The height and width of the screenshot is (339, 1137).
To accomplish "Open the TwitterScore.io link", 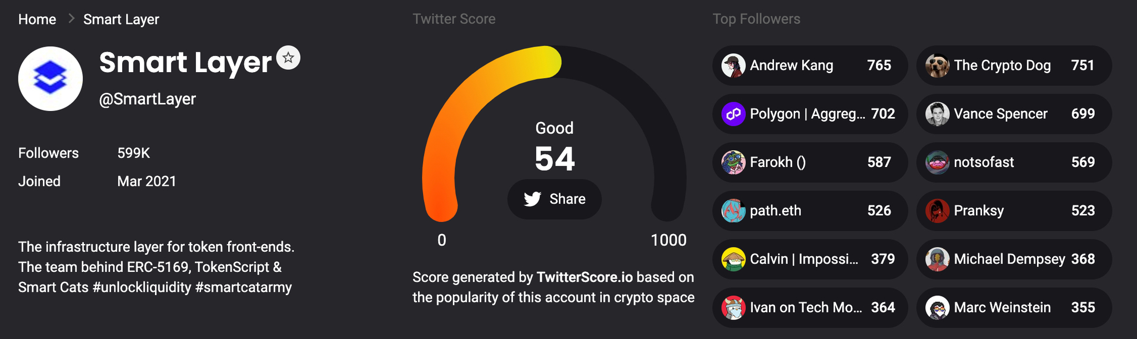I will coord(584,277).
